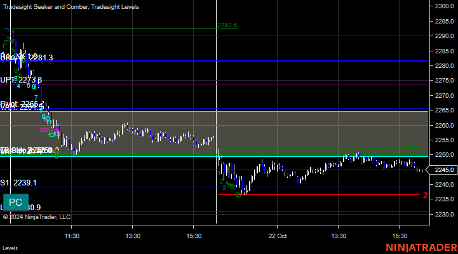The height and width of the screenshot is (254, 458).
Task: Open the Levels tab at bottom
Action: point(10,248)
